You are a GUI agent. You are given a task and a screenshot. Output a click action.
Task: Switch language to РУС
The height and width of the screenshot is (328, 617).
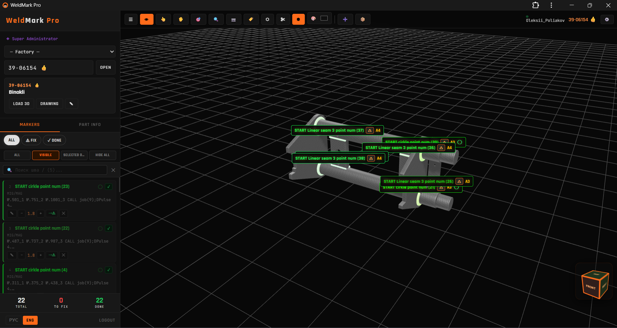coord(14,320)
